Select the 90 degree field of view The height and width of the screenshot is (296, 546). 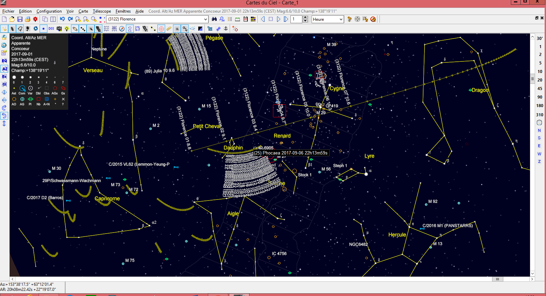point(540,97)
